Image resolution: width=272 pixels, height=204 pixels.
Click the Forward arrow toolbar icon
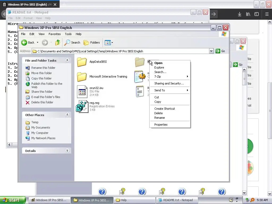point(45,42)
